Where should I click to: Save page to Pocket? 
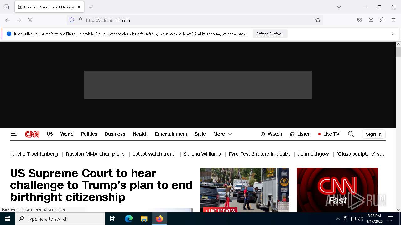360,20
